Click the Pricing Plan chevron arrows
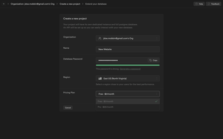Image resolution: width=223 pixels, height=139 pixels. click(156, 94)
